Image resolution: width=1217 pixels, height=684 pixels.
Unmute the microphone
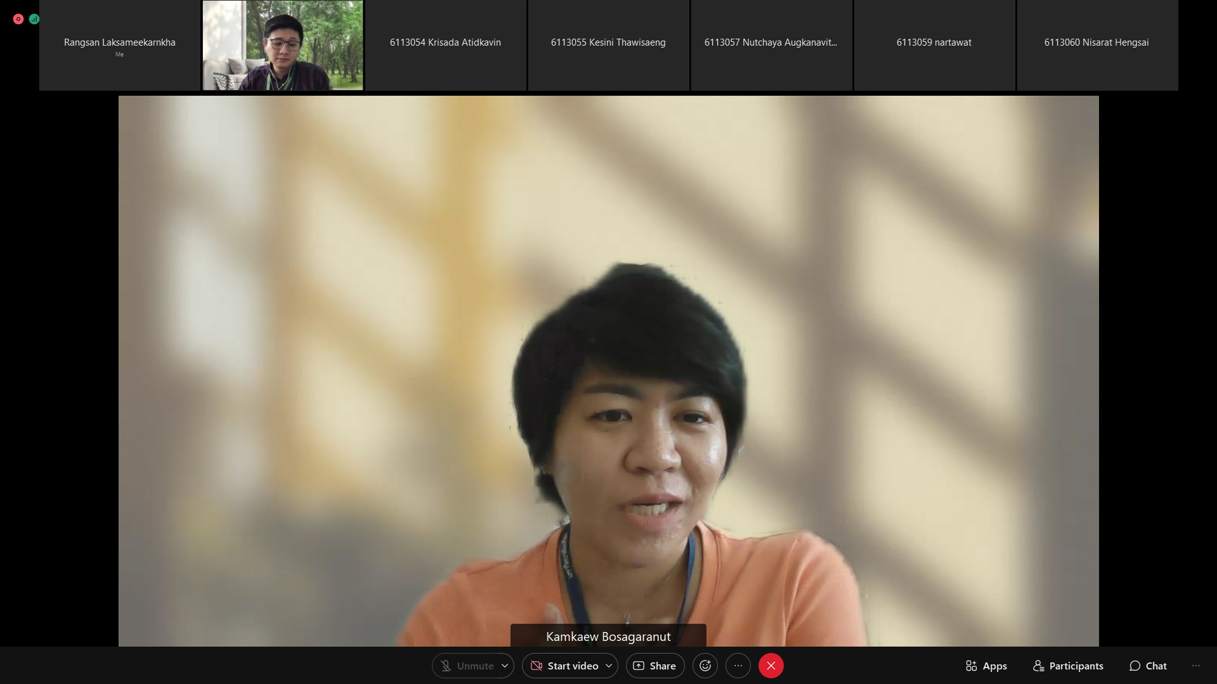pos(466,666)
